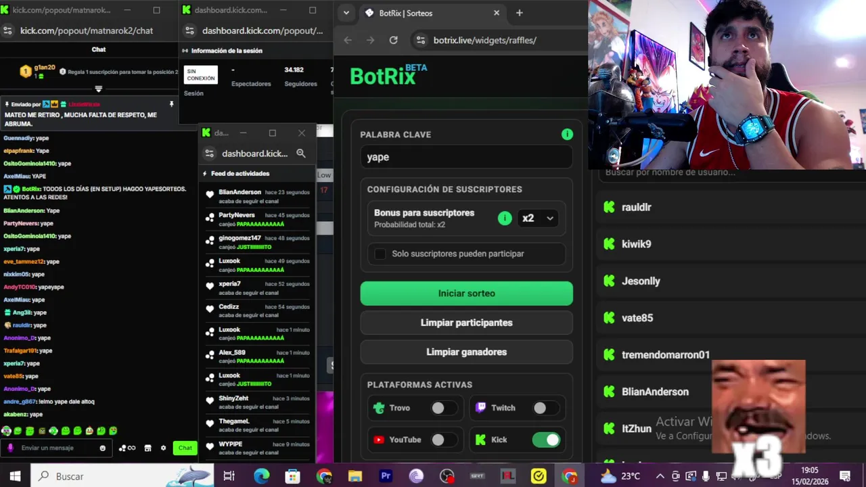Toggle the Trovo platform switch
The image size is (866, 487).
[x=444, y=408]
